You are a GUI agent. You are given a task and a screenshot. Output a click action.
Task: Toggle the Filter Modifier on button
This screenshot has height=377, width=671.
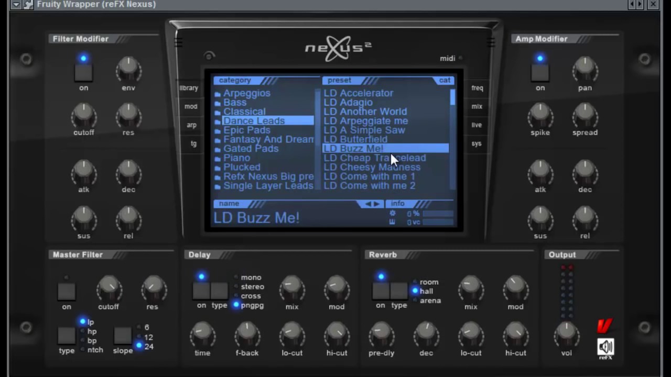83,72
